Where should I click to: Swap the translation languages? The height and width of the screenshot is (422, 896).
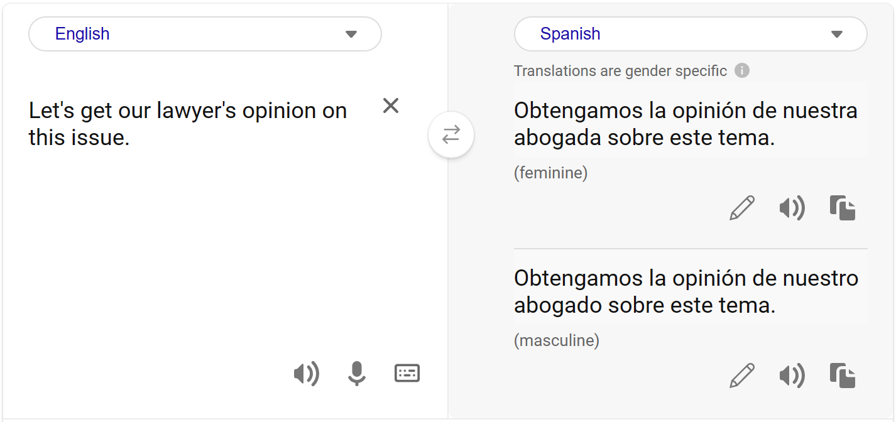coord(451,135)
